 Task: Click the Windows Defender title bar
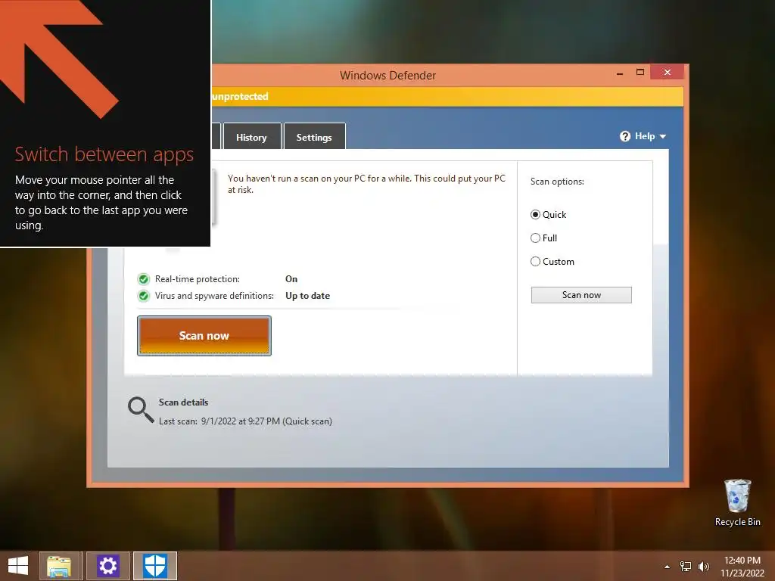coord(388,76)
